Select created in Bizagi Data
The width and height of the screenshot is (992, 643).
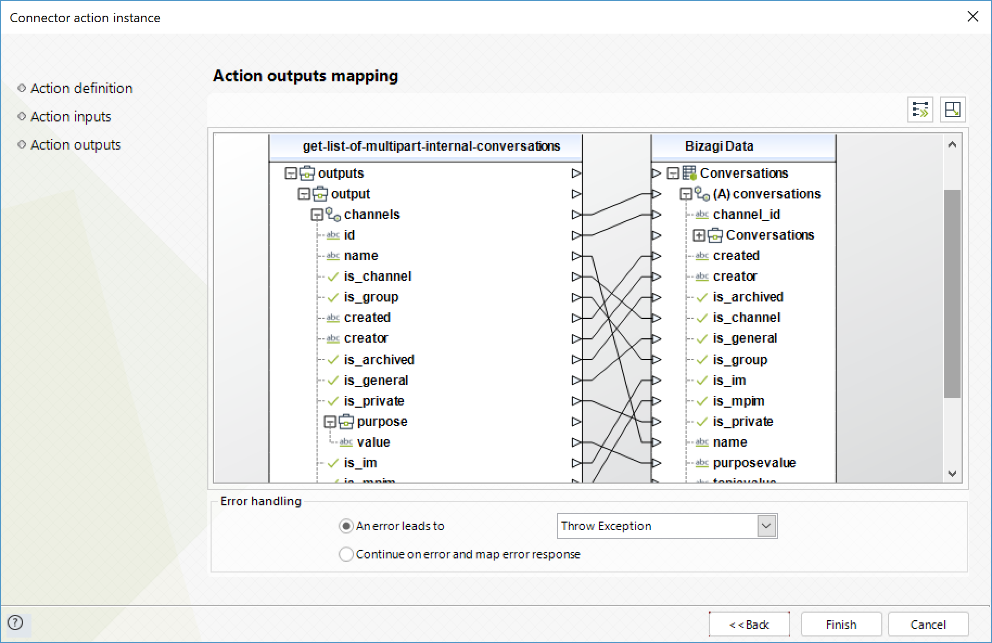pos(736,256)
